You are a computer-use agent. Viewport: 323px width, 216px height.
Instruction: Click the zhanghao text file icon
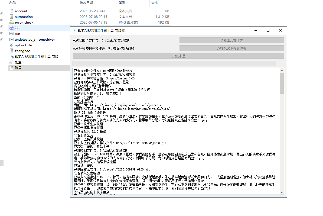coord(12,51)
